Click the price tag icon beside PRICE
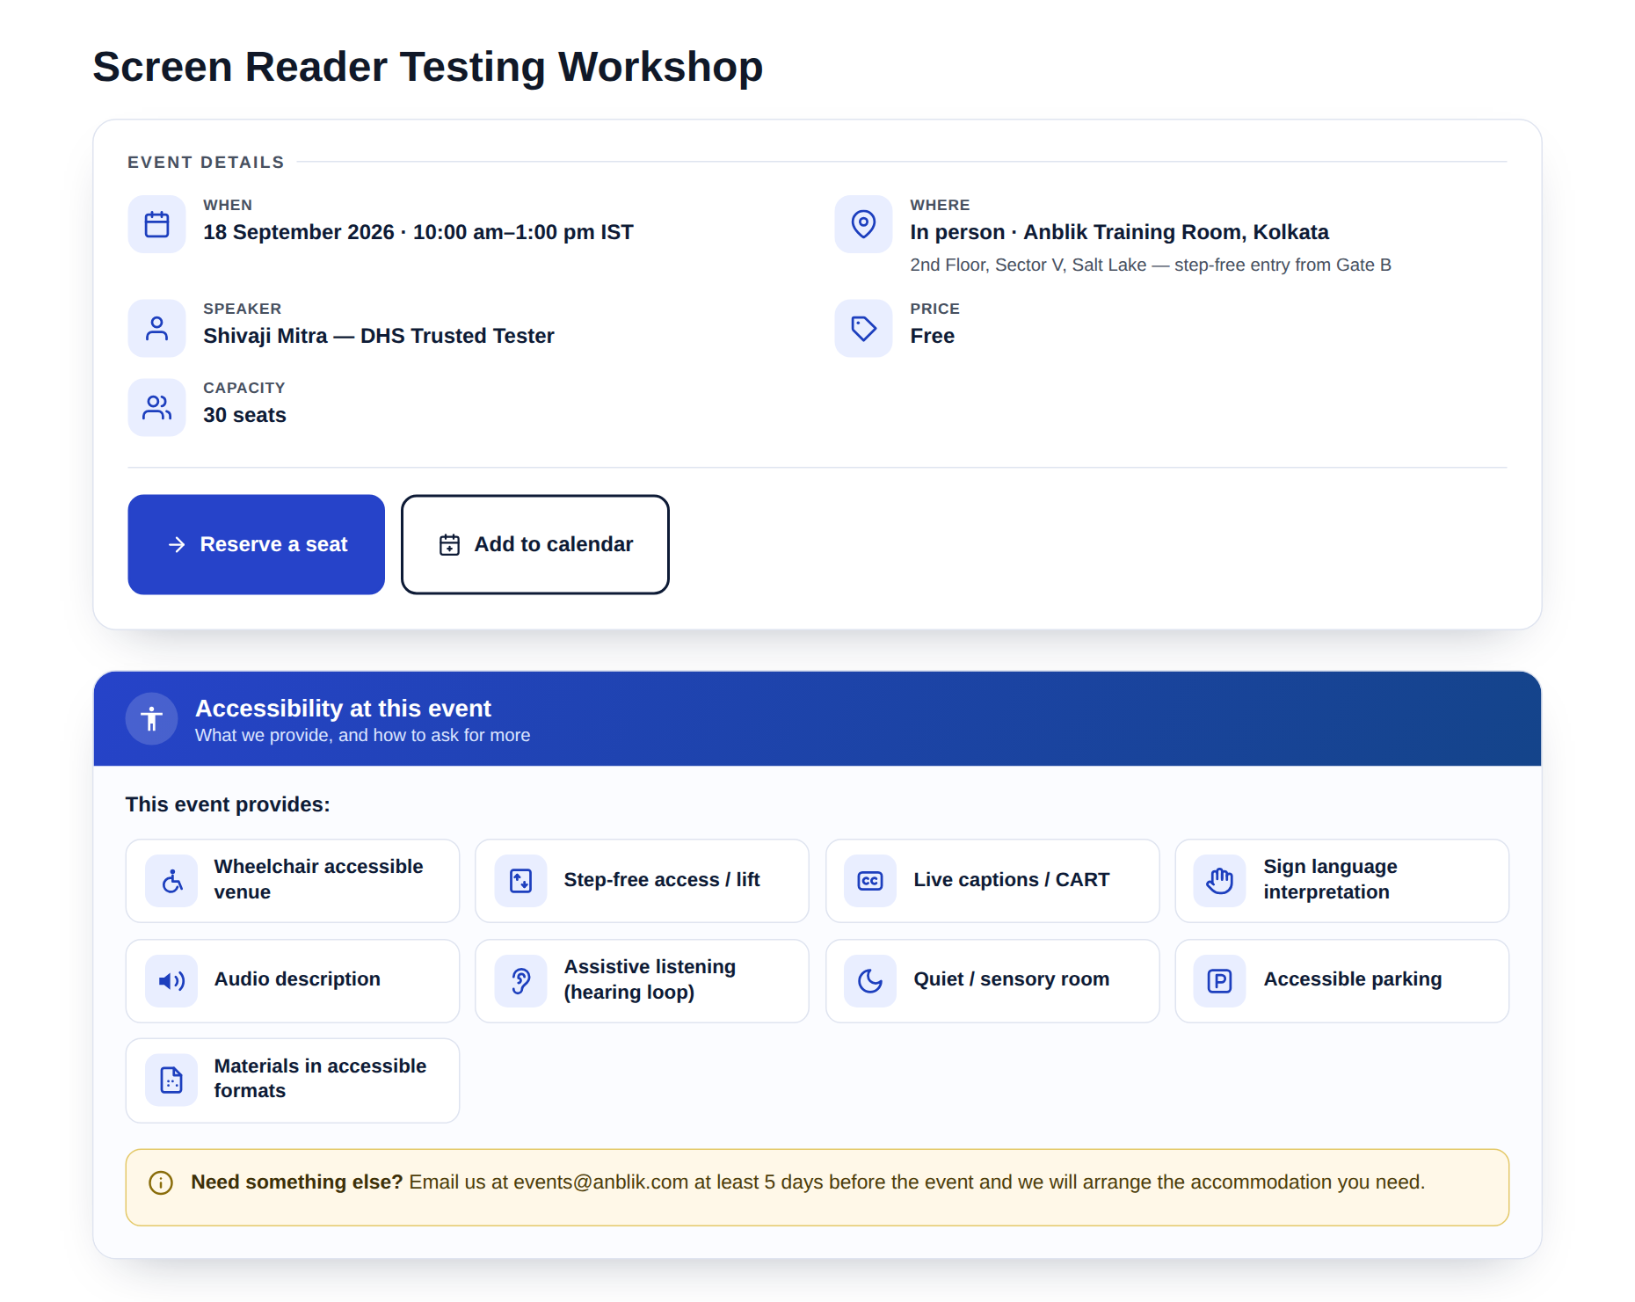Image resolution: width=1635 pixels, height=1302 pixels. click(863, 328)
